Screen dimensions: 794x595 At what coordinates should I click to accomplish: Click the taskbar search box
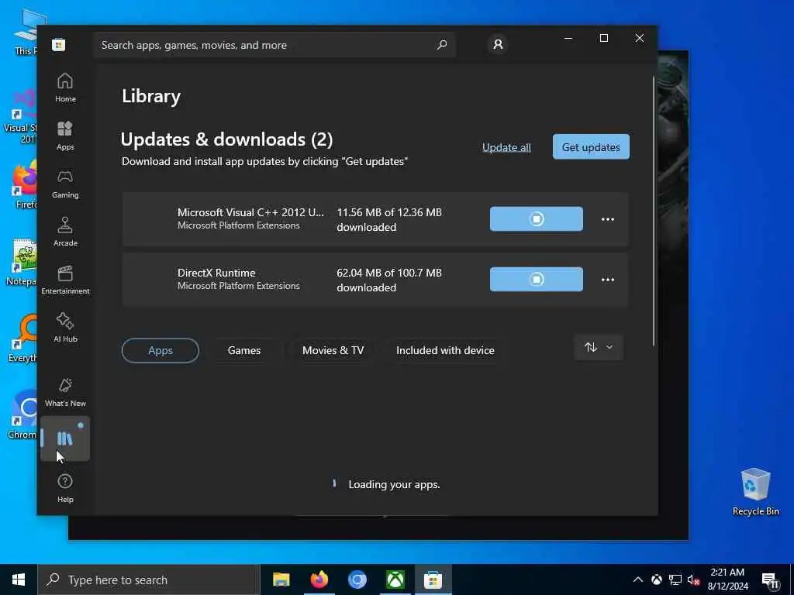(148, 580)
